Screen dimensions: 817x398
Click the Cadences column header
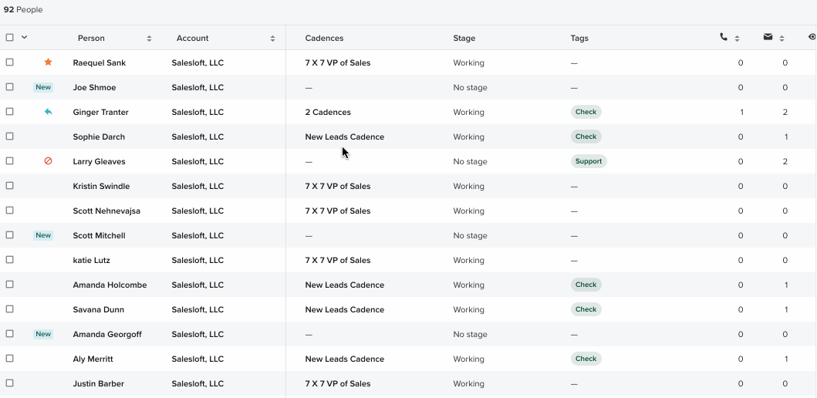(324, 38)
